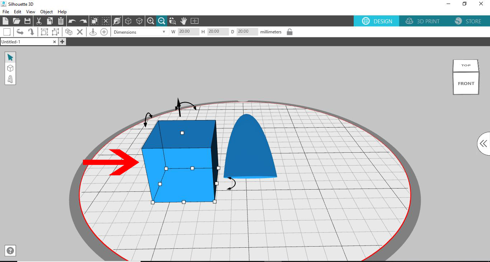This screenshot has height=262, width=490.
Task: Click the Select All icon
Action: (x=95, y=21)
